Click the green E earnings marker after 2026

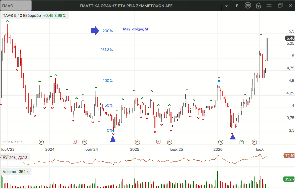242,142
